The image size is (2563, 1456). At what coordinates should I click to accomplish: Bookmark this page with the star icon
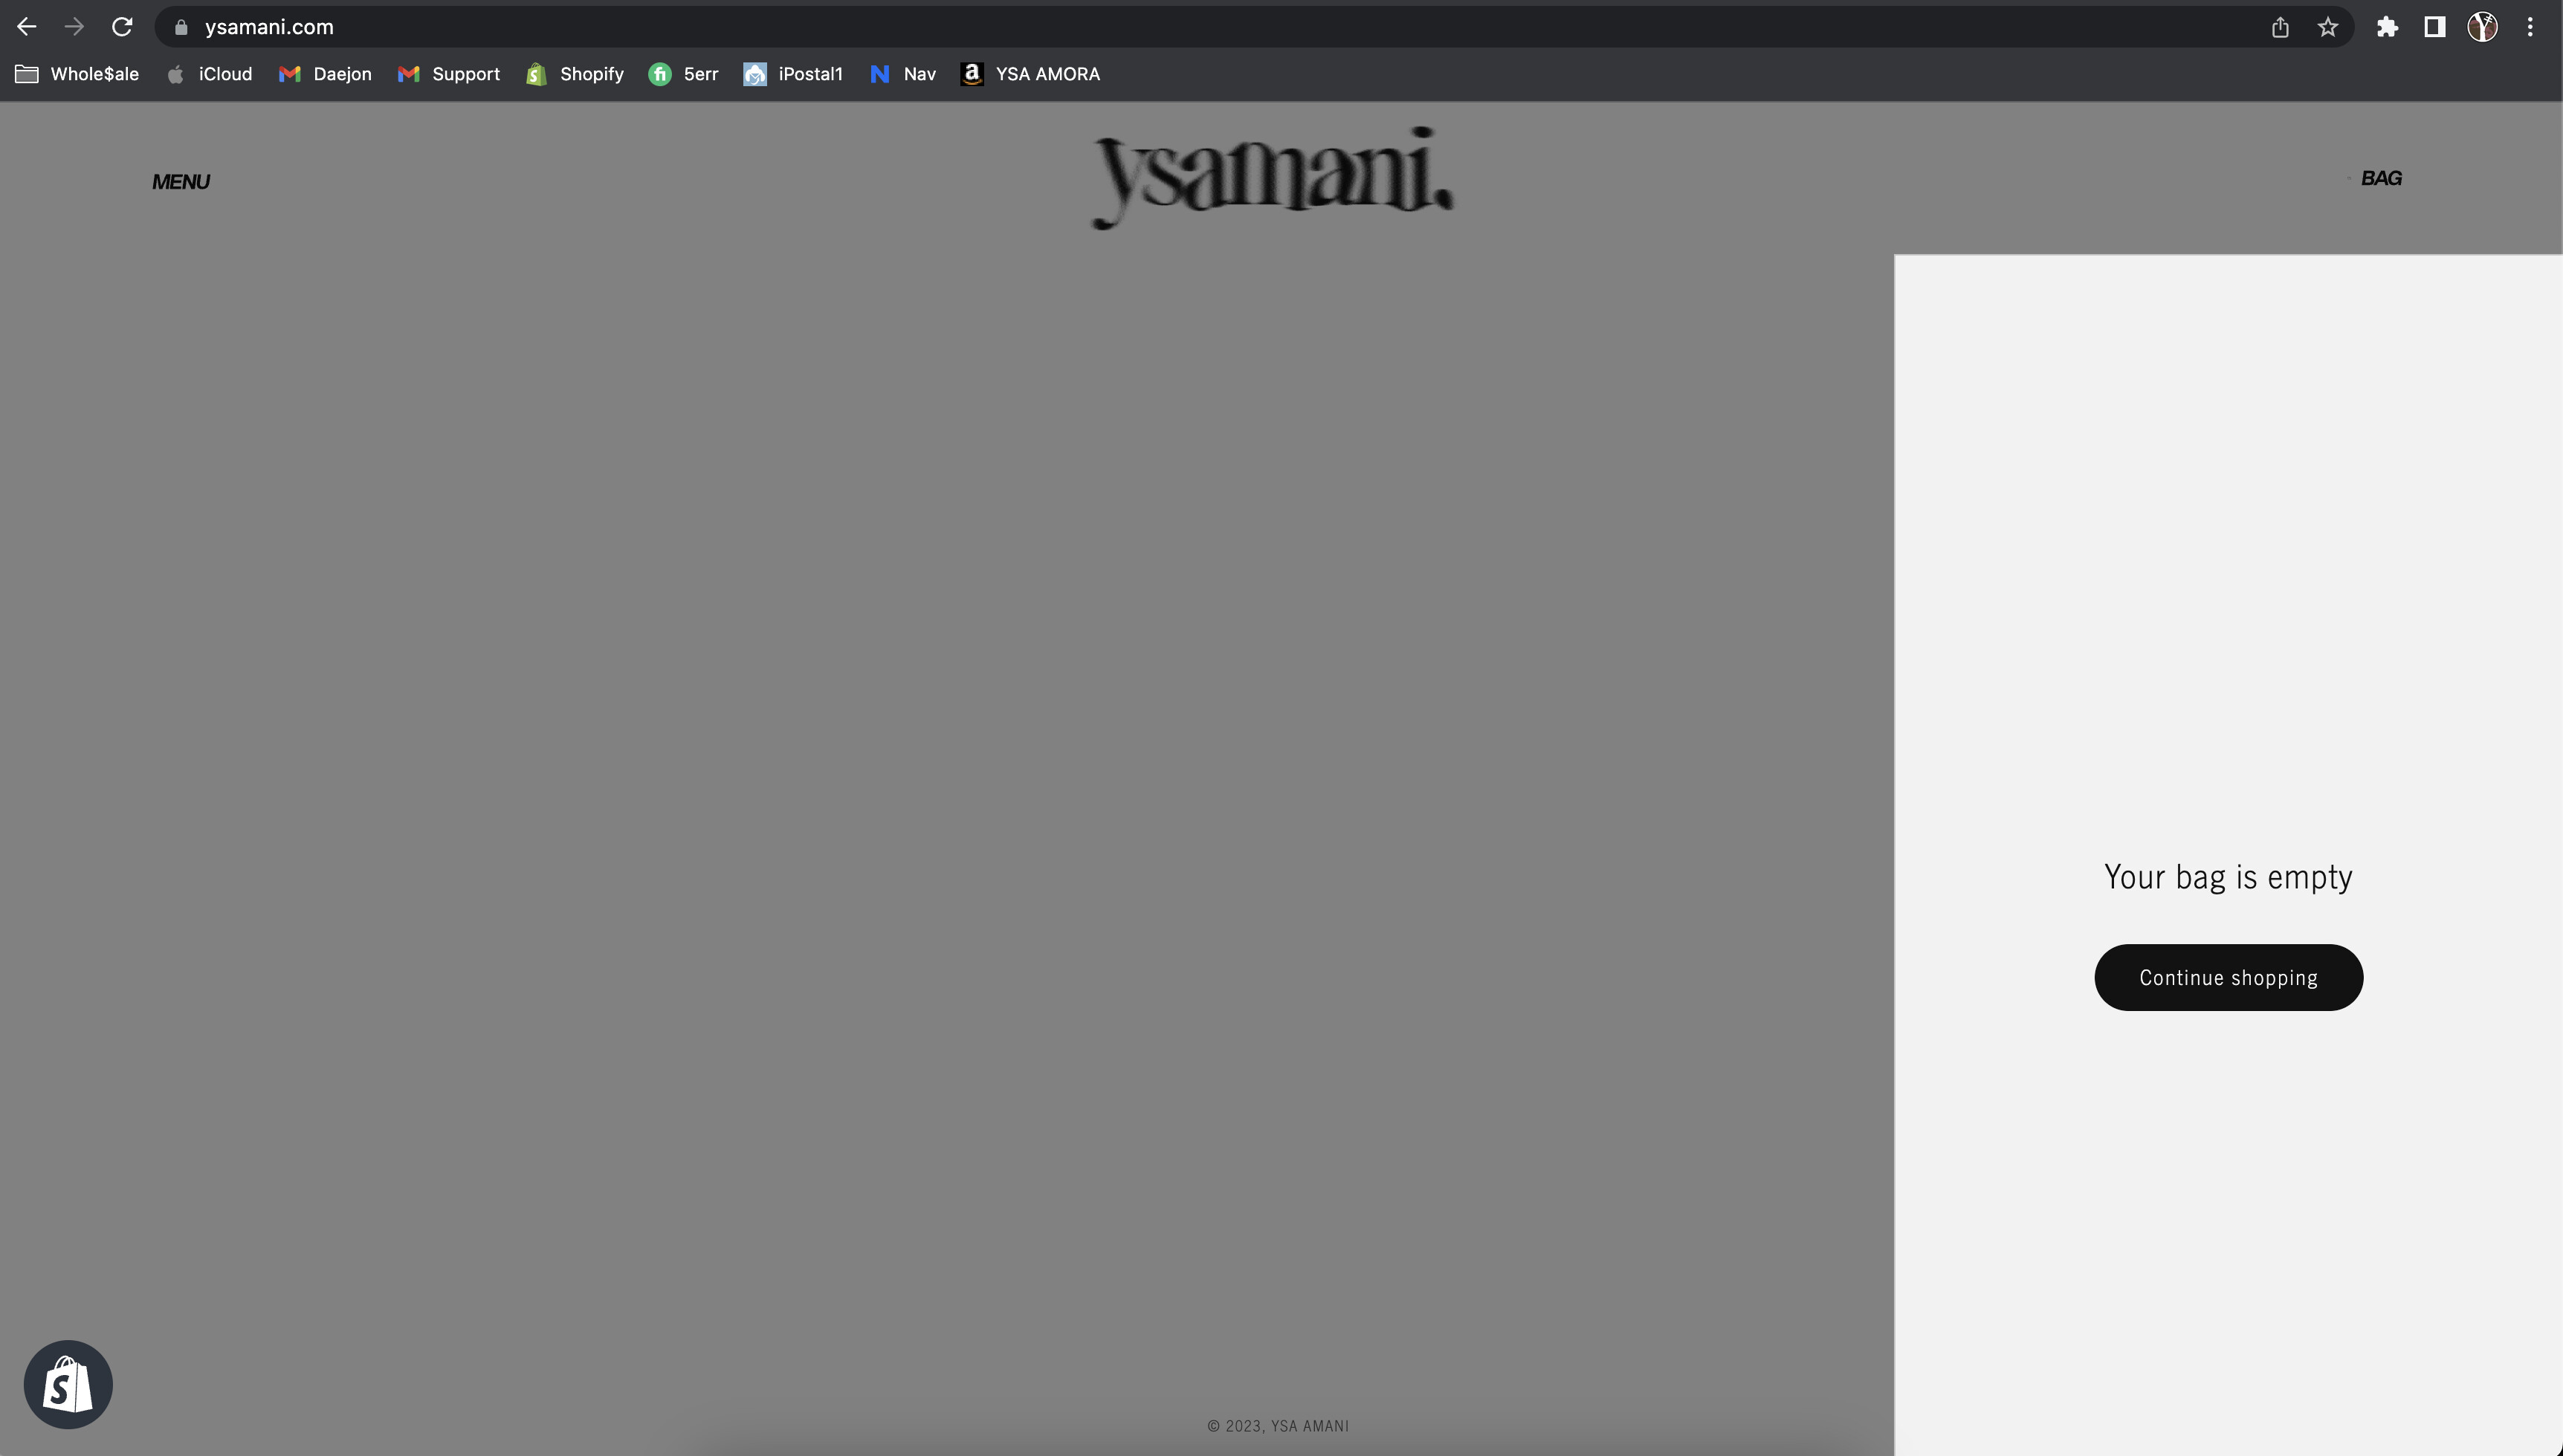coord(2328,27)
